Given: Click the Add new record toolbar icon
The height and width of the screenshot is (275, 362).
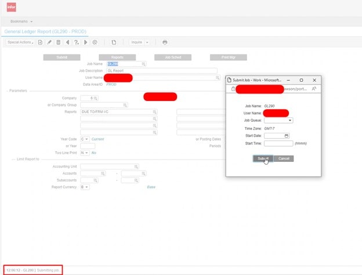Looking at the screenshot, I should 40,42.
